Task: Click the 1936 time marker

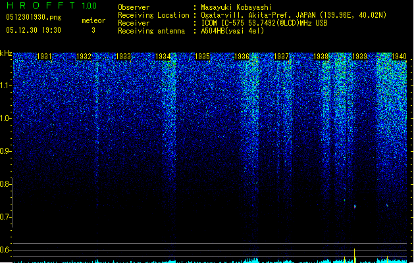Action: (242, 57)
